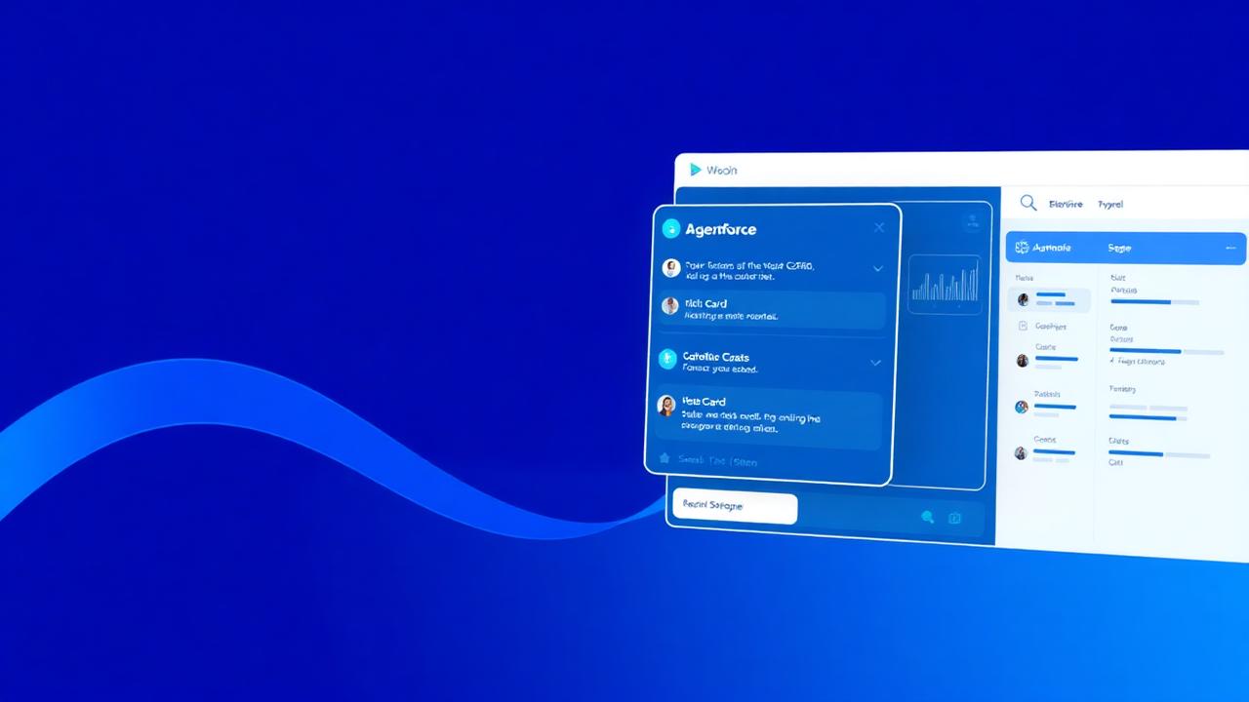Click the play-shaped logo in the window title

pos(695,170)
